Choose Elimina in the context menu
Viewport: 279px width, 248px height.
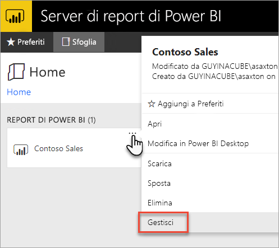pos(210,203)
